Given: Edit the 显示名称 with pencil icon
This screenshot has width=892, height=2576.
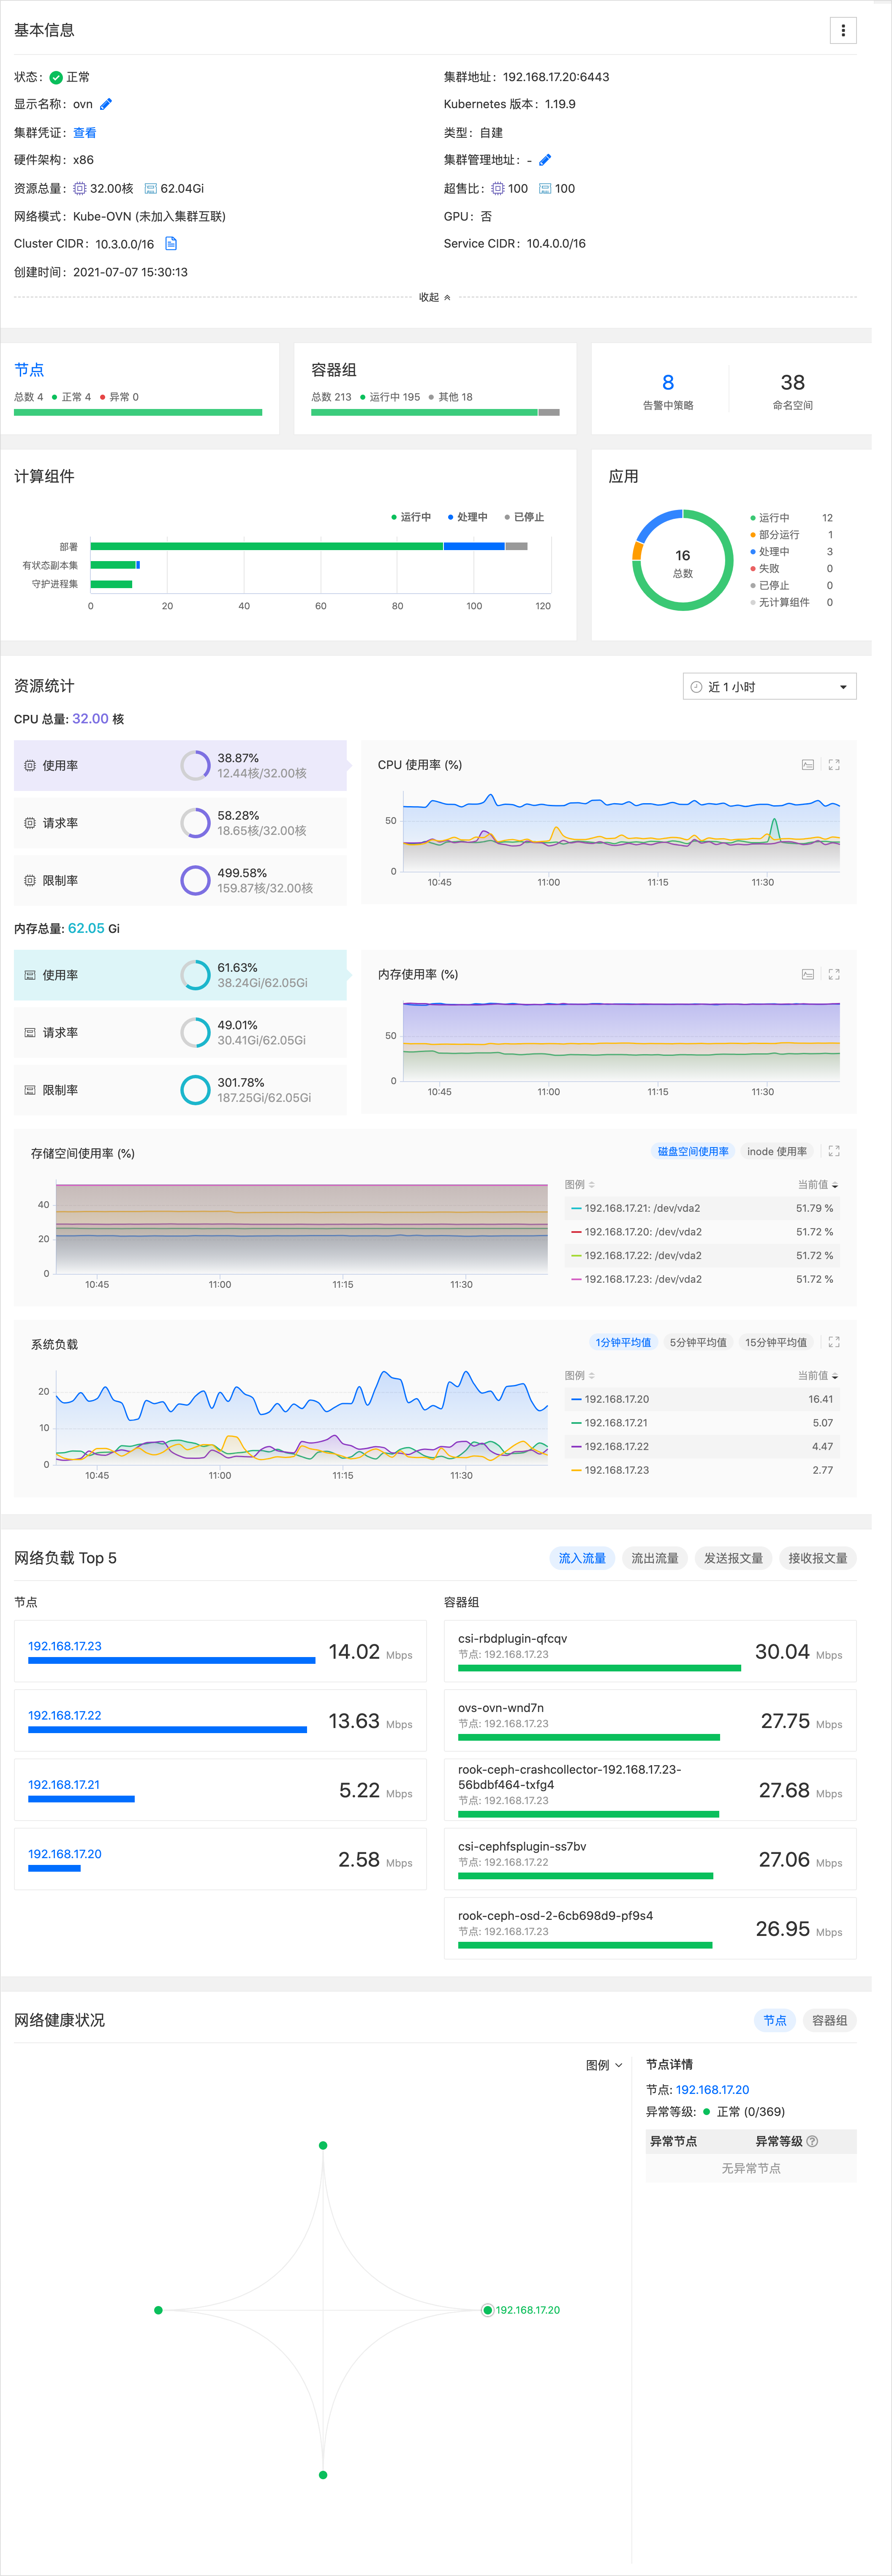Looking at the screenshot, I should pos(106,104).
